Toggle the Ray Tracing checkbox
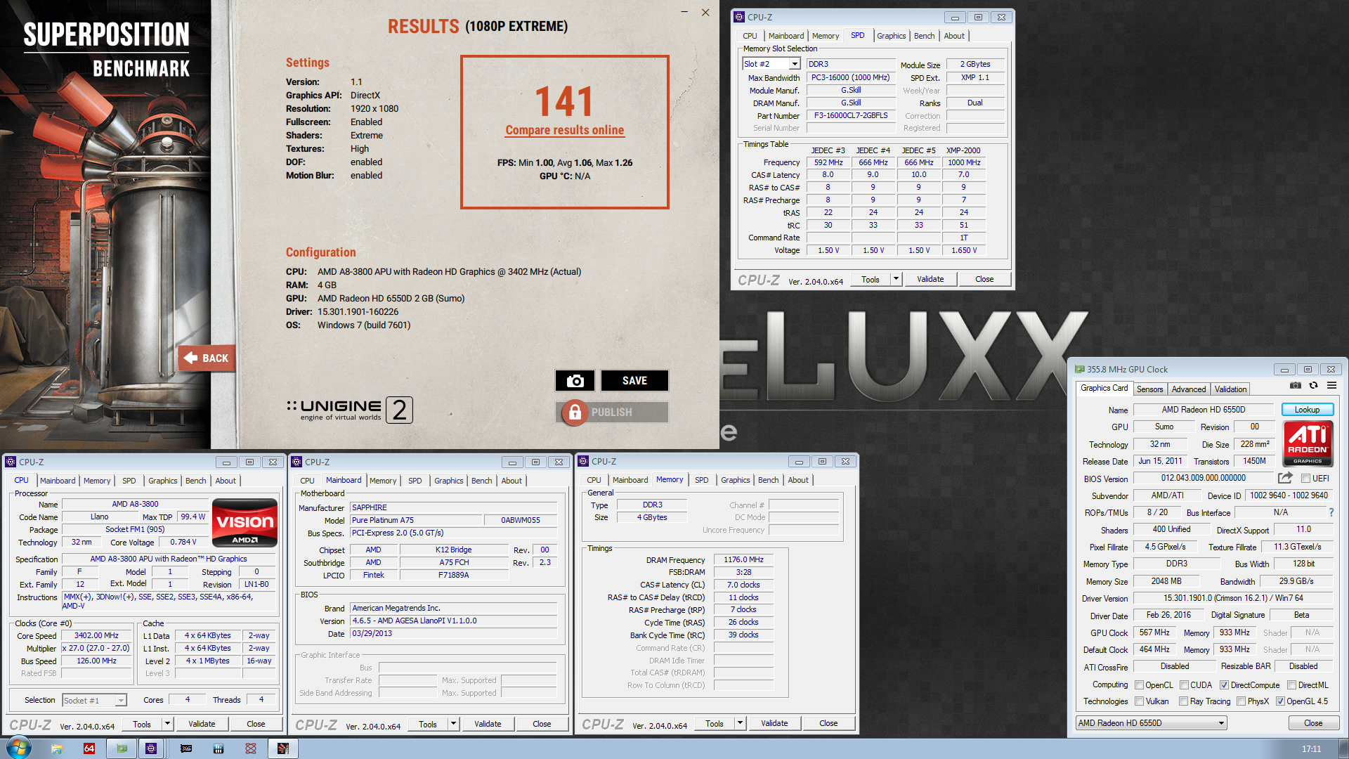The image size is (1349, 759). tap(1183, 701)
